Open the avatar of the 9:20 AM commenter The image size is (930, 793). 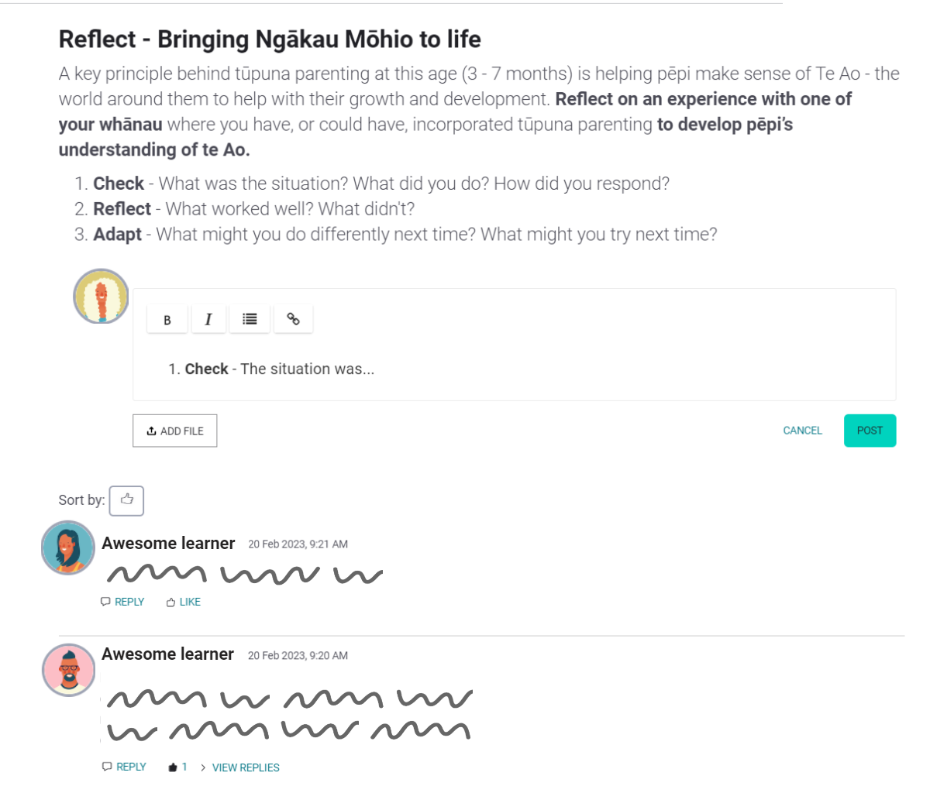click(69, 670)
